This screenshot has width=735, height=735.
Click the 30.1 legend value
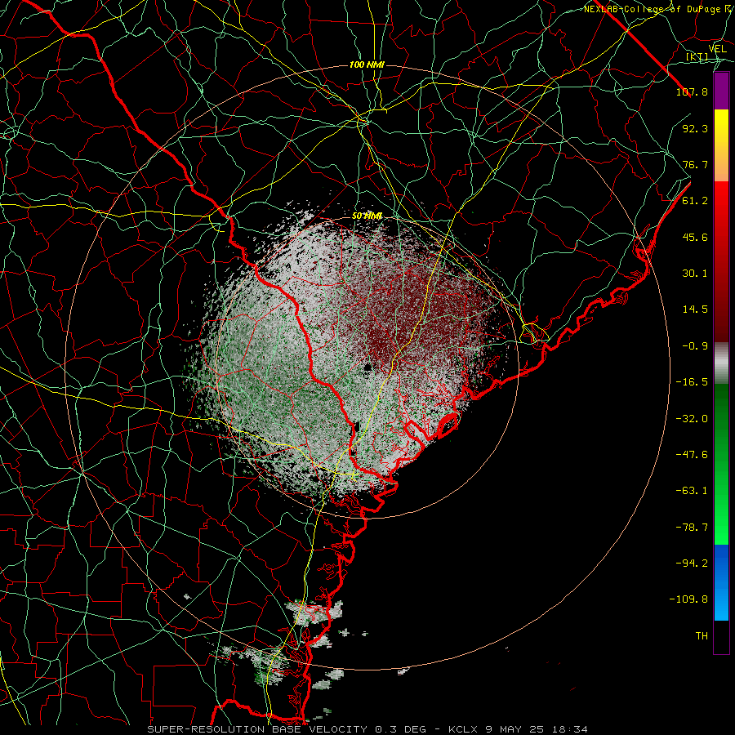(x=695, y=274)
